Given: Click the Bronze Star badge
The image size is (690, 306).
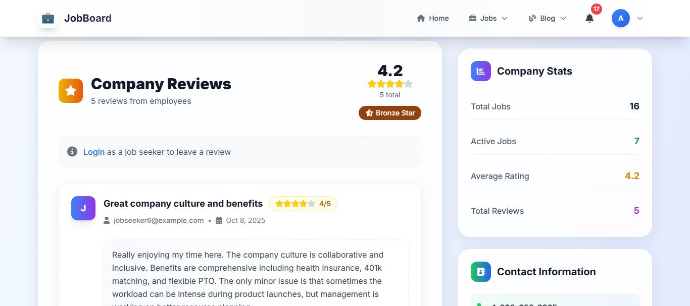Looking at the screenshot, I should [390, 113].
